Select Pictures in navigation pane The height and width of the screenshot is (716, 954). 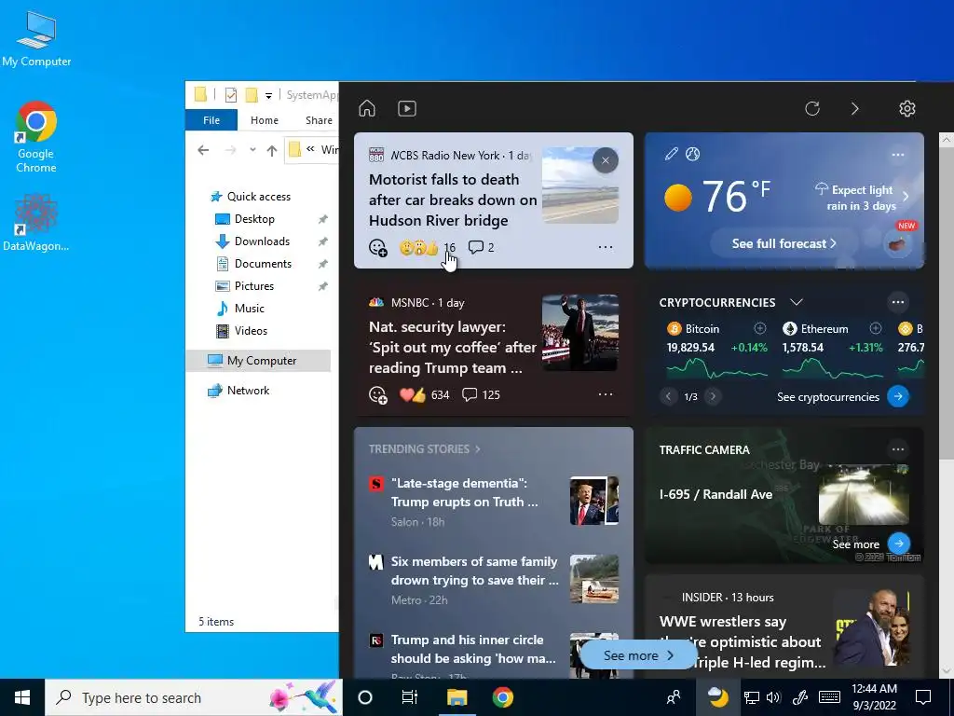point(253,286)
